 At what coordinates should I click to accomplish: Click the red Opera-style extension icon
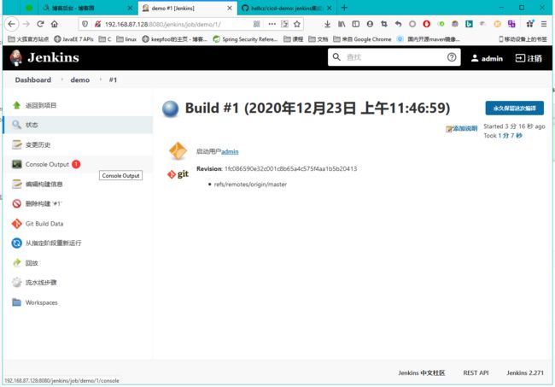coord(427,24)
